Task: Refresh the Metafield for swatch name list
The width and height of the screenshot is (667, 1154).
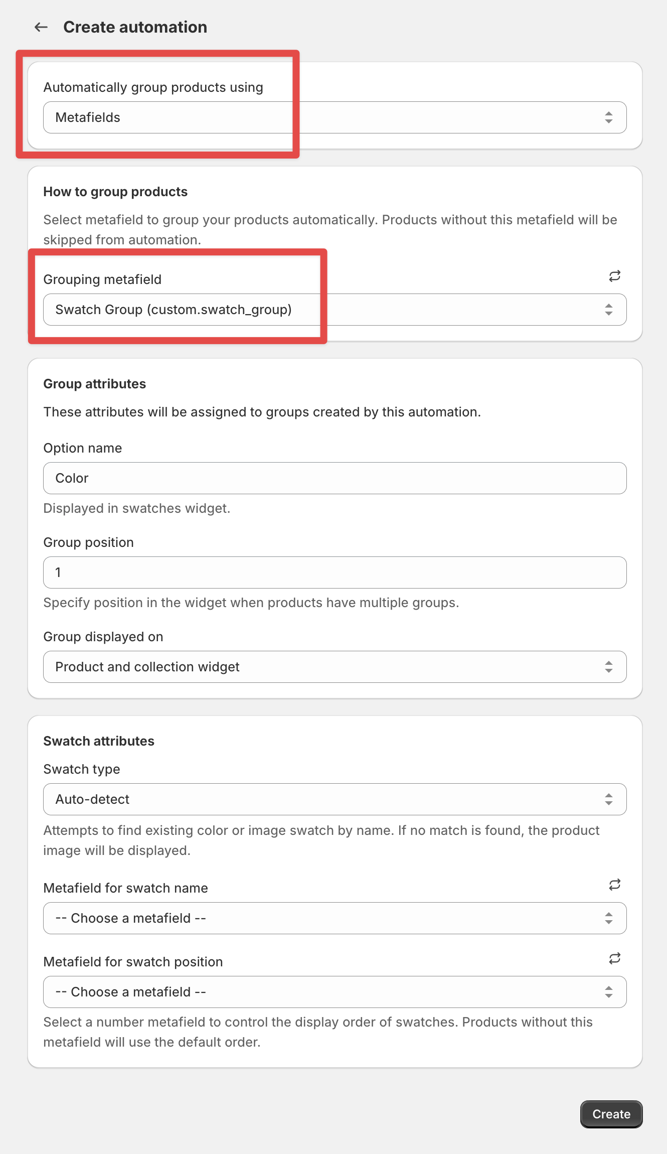Action: point(615,885)
